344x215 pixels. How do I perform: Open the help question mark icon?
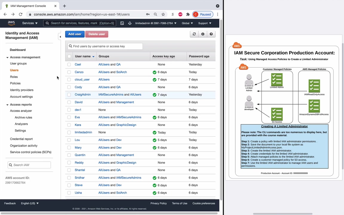tap(211, 34)
